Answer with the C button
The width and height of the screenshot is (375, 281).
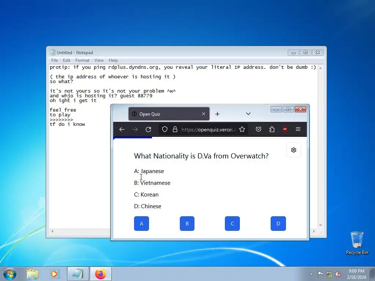(232, 224)
